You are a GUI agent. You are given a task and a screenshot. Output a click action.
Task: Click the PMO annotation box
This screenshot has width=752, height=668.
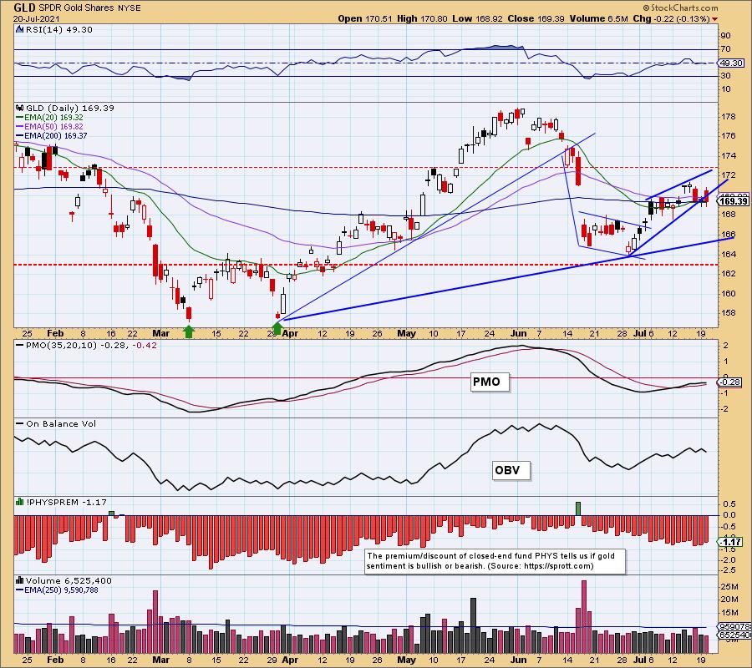tap(489, 382)
